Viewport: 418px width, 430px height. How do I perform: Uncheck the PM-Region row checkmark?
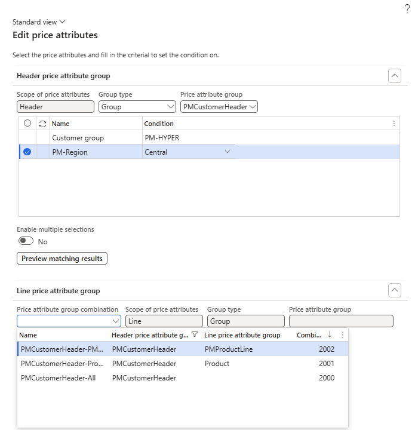pos(27,152)
